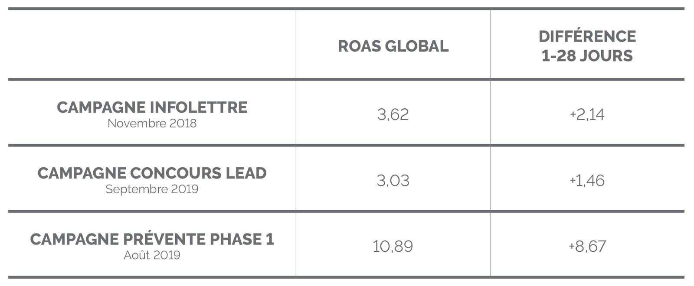This screenshot has width=694, height=286.
Task: Select the ROAS value 10,89
Action: pyautogui.click(x=393, y=247)
